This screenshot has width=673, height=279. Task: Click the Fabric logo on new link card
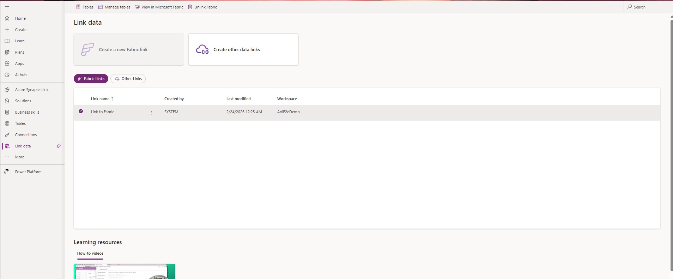pyautogui.click(x=87, y=49)
